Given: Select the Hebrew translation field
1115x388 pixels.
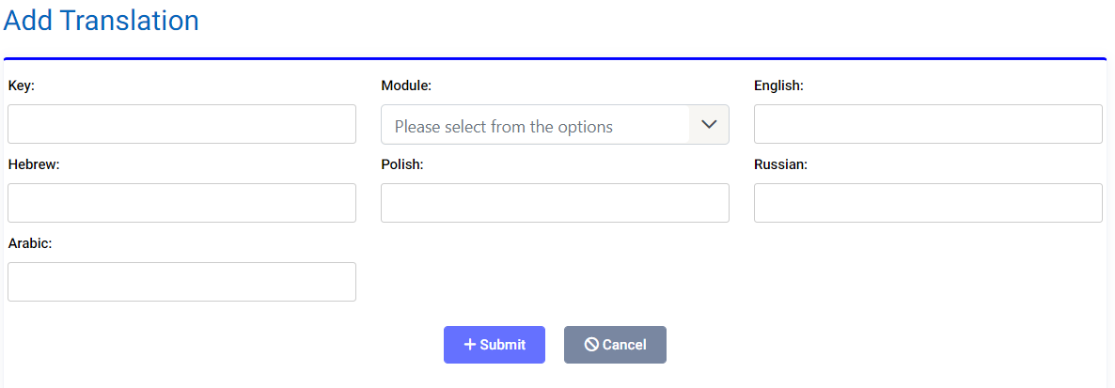Looking at the screenshot, I should coord(181,203).
